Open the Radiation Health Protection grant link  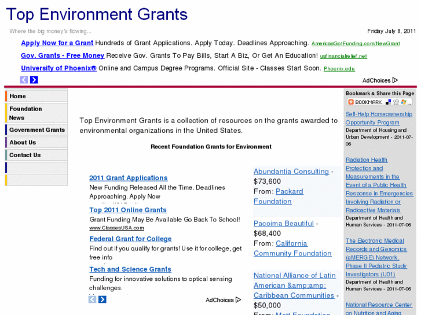tap(379, 185)
